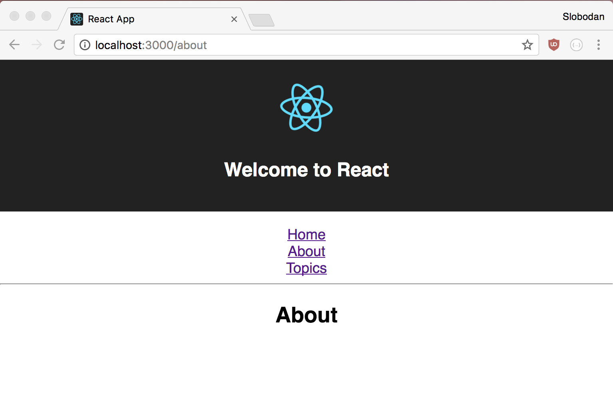
Task: Open the uBlock Origin extension icon
Action: 553,45
